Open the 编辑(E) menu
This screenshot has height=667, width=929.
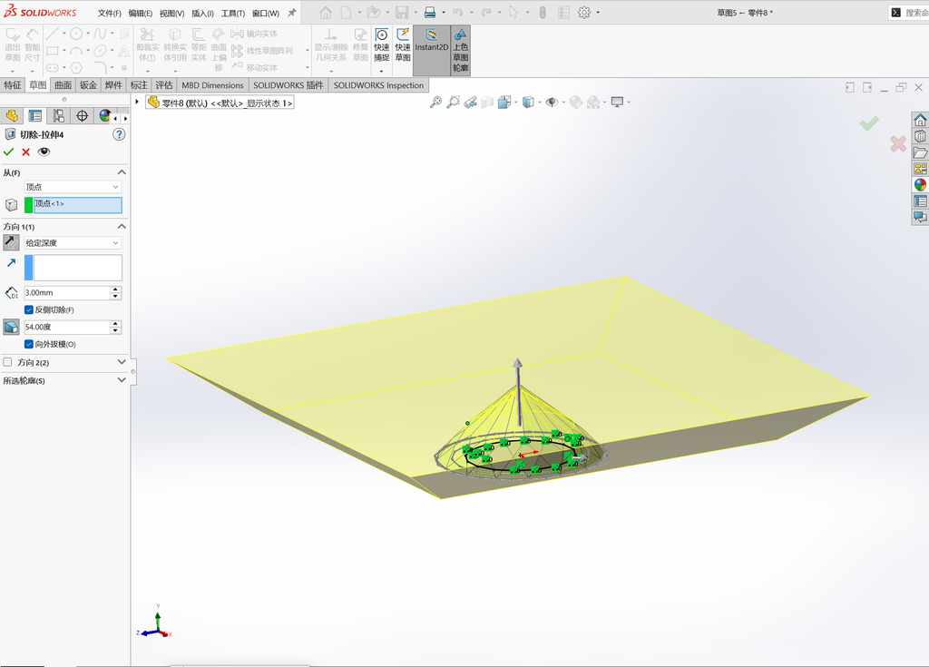coord(141,13)
